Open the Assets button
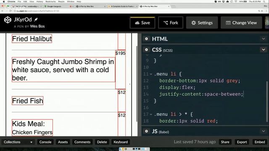This screenshot has width=269, height=151. pyautogui.click(x=63, y=142)
